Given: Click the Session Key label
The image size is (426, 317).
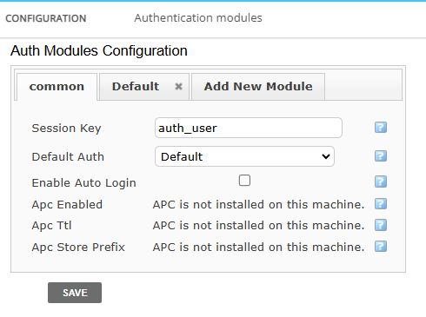Looking at the screenshot, I should [x=66, y=129].
